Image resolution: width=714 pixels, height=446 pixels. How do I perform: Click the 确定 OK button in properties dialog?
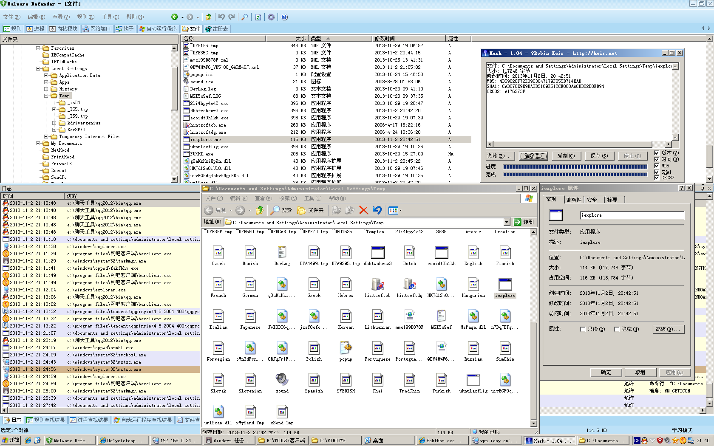pos(606,373)
